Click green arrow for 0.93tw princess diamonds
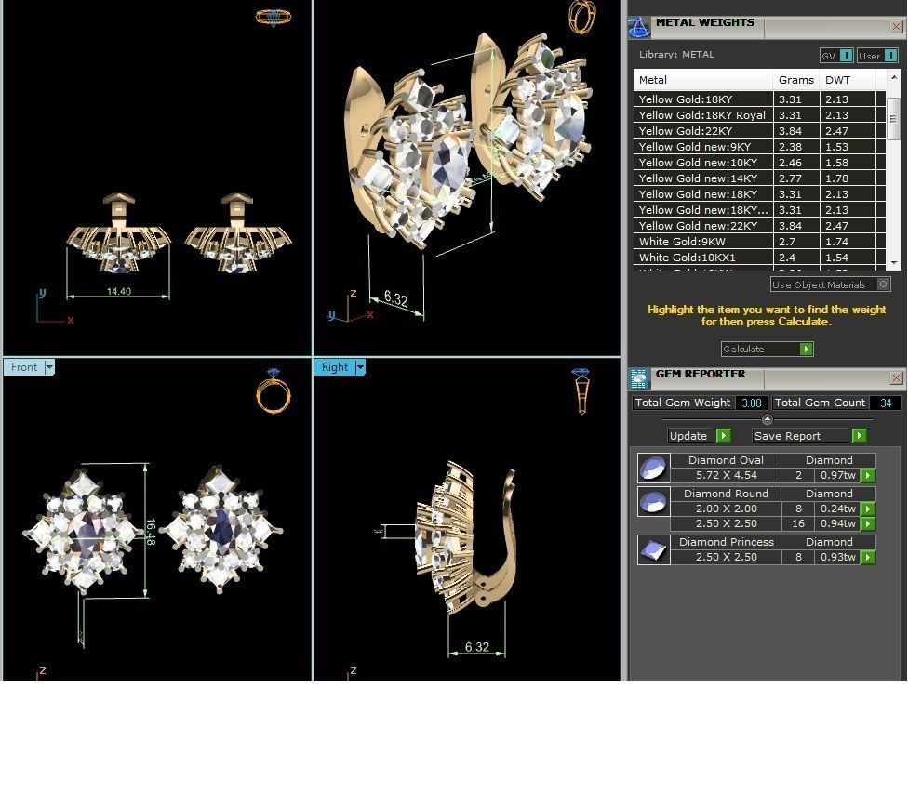The height and width of the screenshot is (806, 908). (x=867, y=557)
